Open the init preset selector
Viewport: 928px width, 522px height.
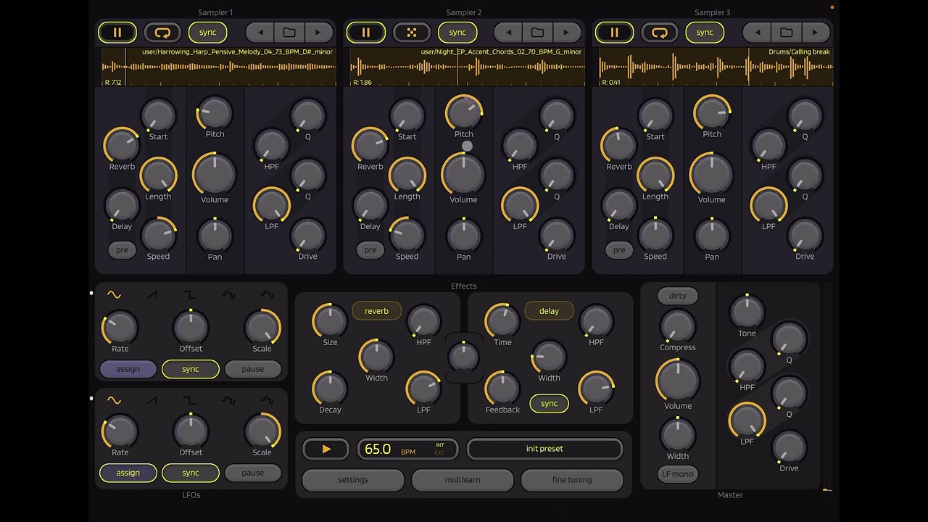coord(544,449)
